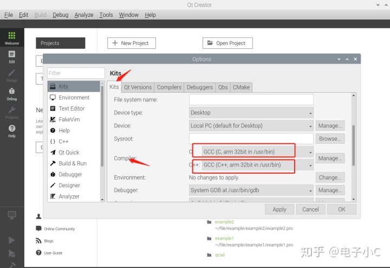
Task: Click OK in Options dialog
Action: click(342, 209)
